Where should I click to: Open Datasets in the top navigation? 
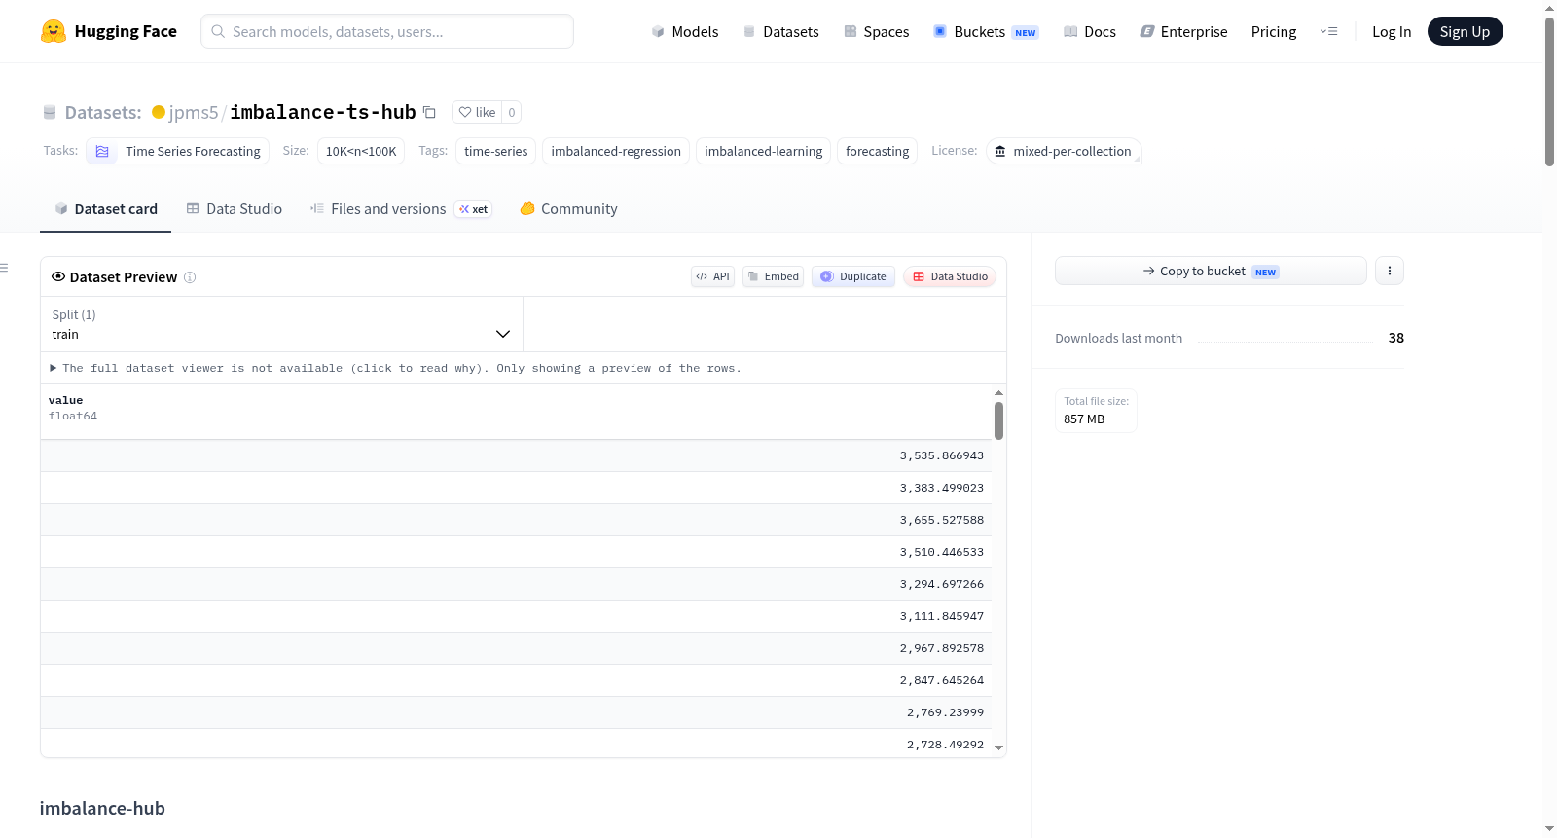point(780,31)
